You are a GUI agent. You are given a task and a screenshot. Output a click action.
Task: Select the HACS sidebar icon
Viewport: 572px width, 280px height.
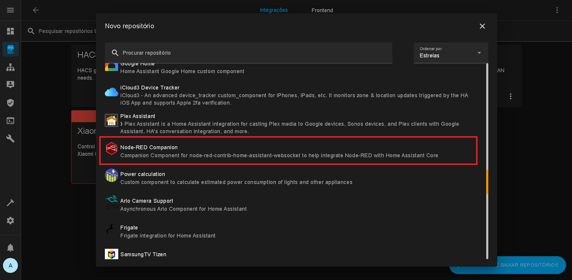pyautogui.click(x=10, y=49)
